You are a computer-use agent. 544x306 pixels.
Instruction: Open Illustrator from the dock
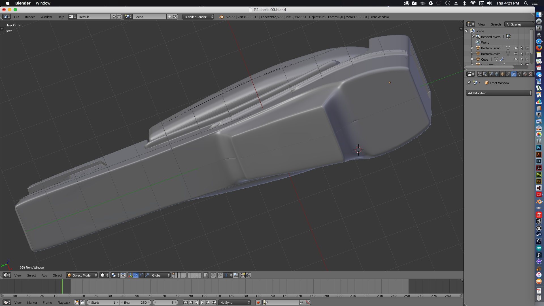point(539,154)
